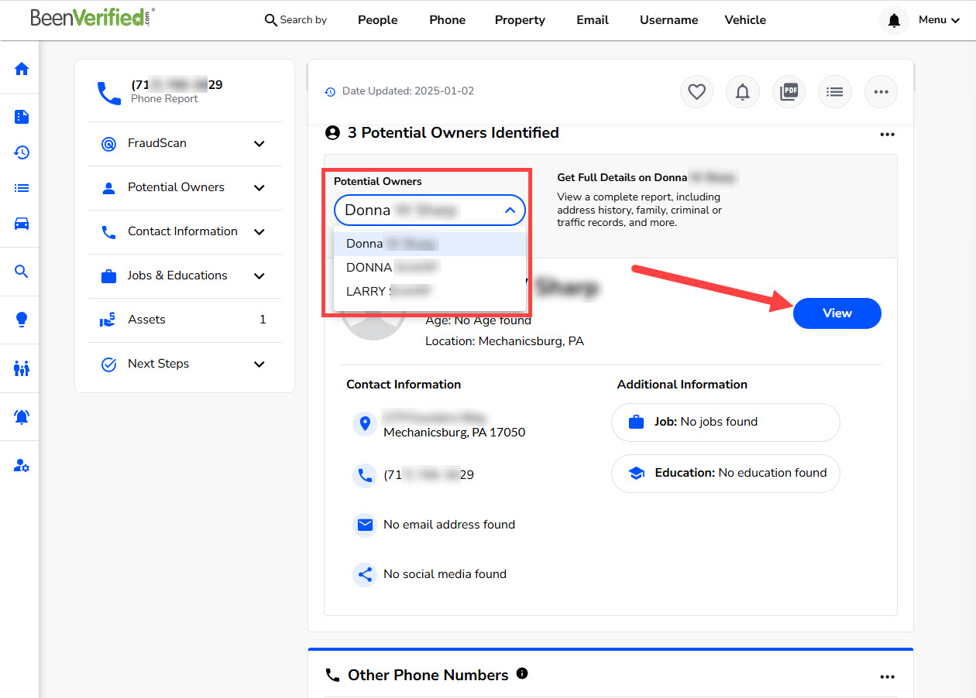Expand Jobs & Educations side panel item
Image resolution: width=976 pixels, height=698 pixels.
184,275
